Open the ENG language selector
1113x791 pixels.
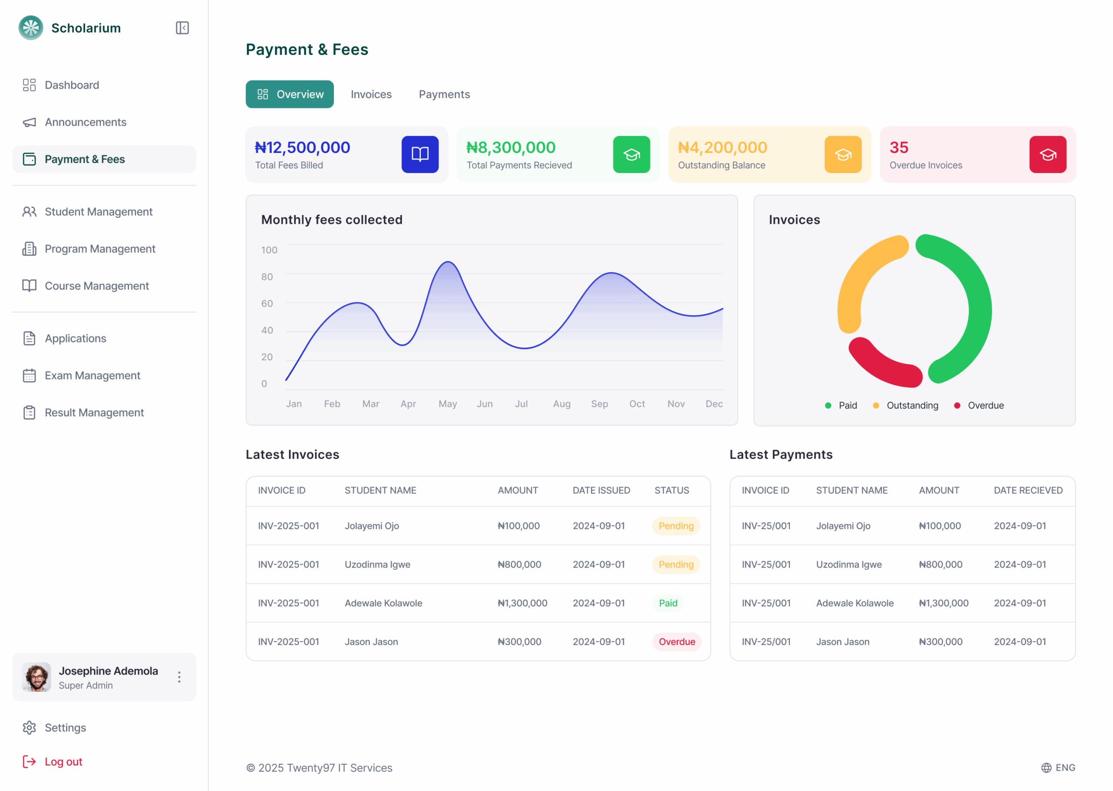click(1058, 768)
